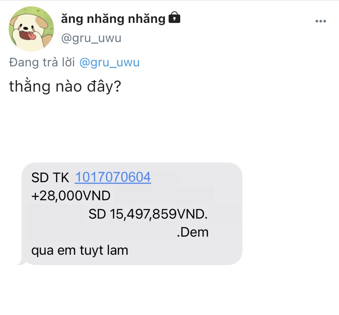This screenshot has width=339, height=315.
Task: Click the "SD 15,497,859VND." balance text
Action: (148, 214)
